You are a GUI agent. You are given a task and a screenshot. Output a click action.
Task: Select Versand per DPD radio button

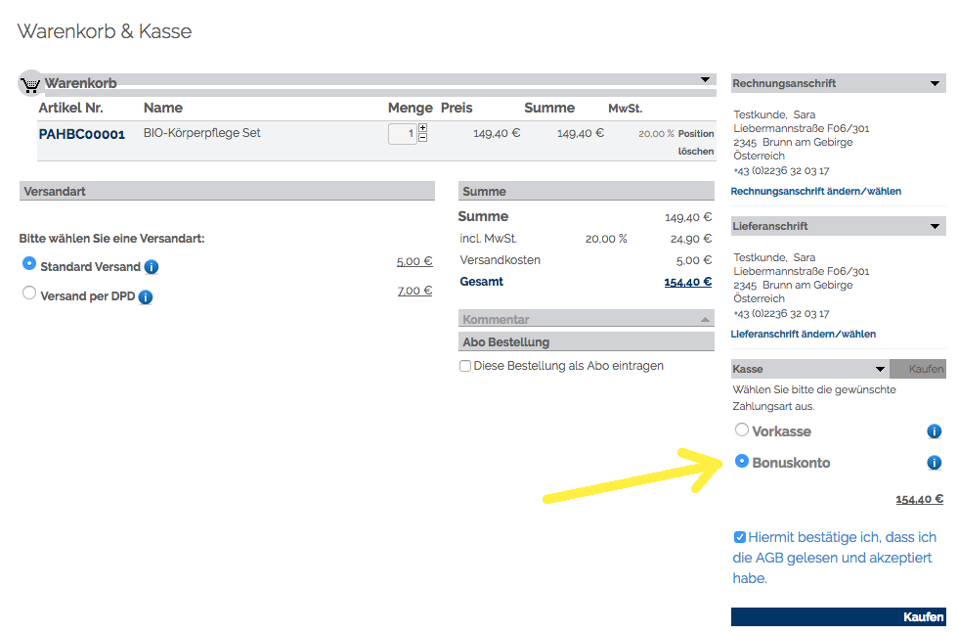[28, 293]
